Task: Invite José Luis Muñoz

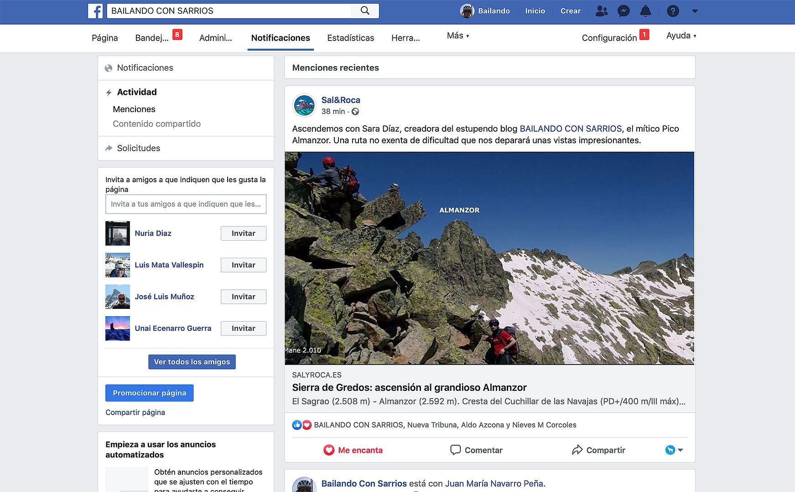Action: pos(244,297)
